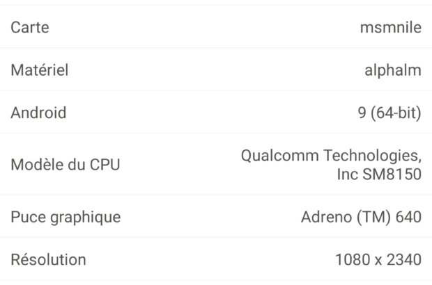Select the msmnile board value

point(391,27)
